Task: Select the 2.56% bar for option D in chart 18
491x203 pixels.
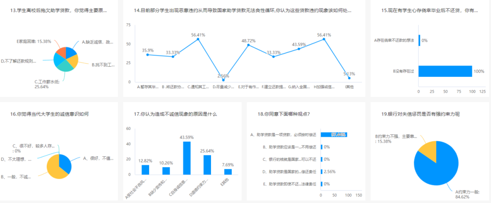Action: click(x=321, y=171)
